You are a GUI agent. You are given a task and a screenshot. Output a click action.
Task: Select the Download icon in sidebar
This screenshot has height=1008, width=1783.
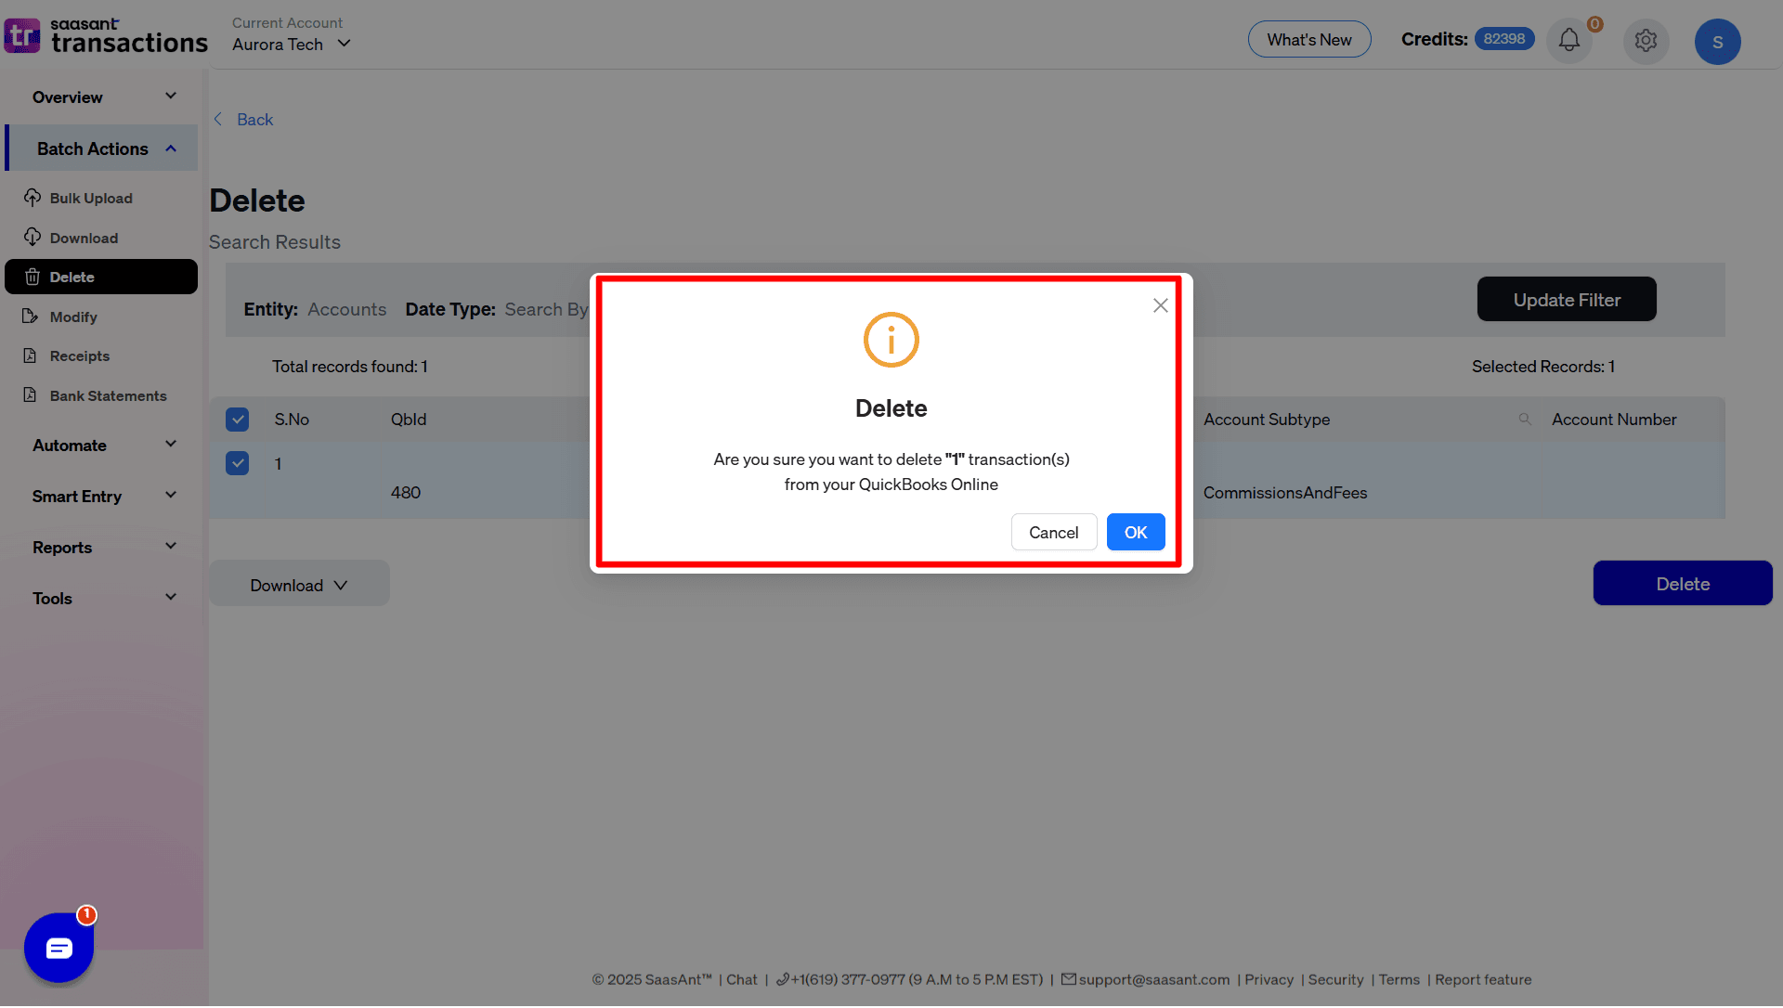pyautogui.click(x=33, y=238)
